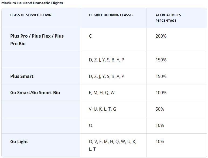The width and height of the screenshot is (208, 158).
Task: Click the 'Medium Haul and Domestic Flights' heading
Action: click(x=32, y=3)
